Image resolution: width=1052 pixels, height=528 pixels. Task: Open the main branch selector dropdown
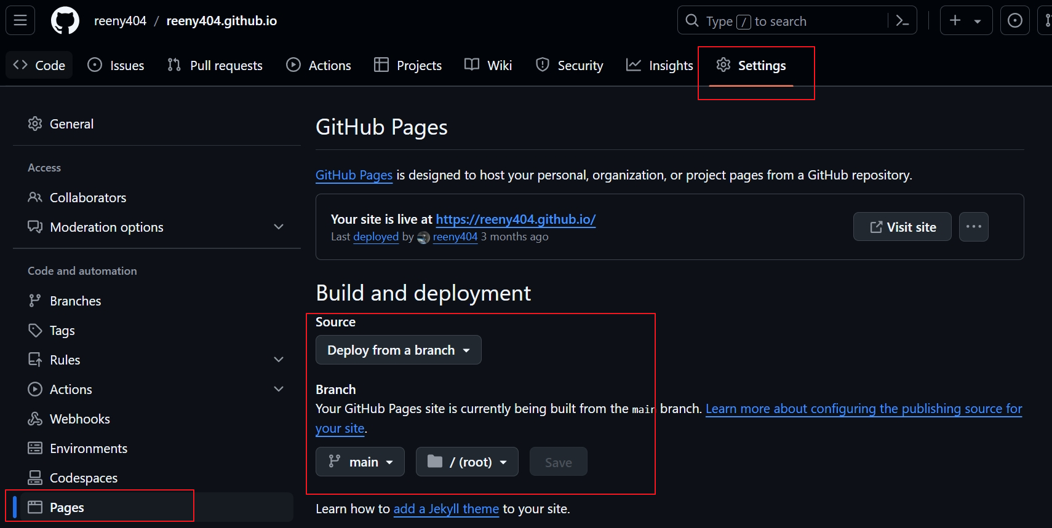click(360, 462)
